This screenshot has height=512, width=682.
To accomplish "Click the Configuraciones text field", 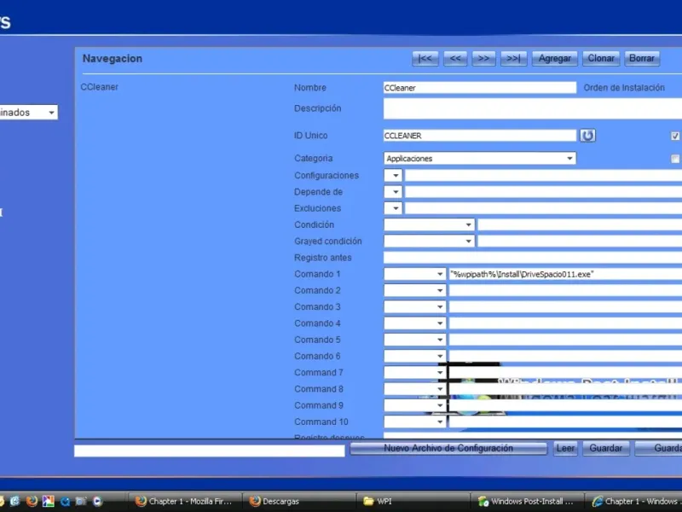I will tap(544, 176).
